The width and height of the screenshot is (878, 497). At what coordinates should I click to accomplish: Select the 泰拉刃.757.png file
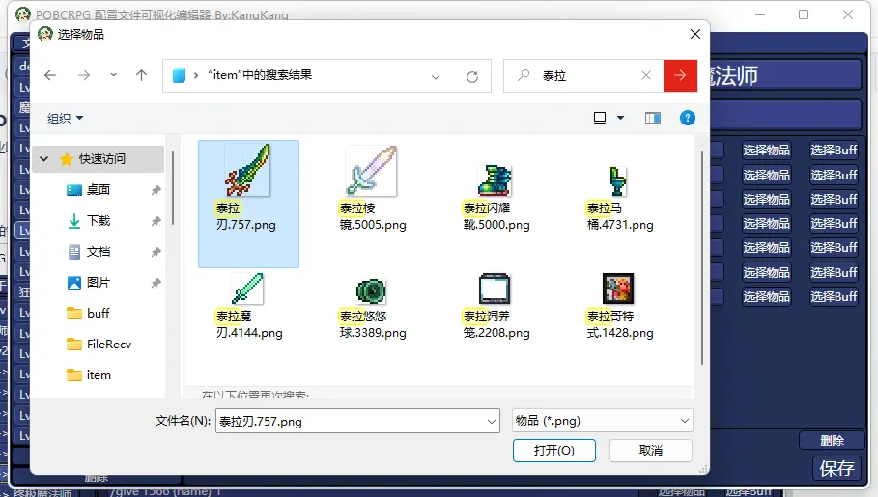click(248, 204)
